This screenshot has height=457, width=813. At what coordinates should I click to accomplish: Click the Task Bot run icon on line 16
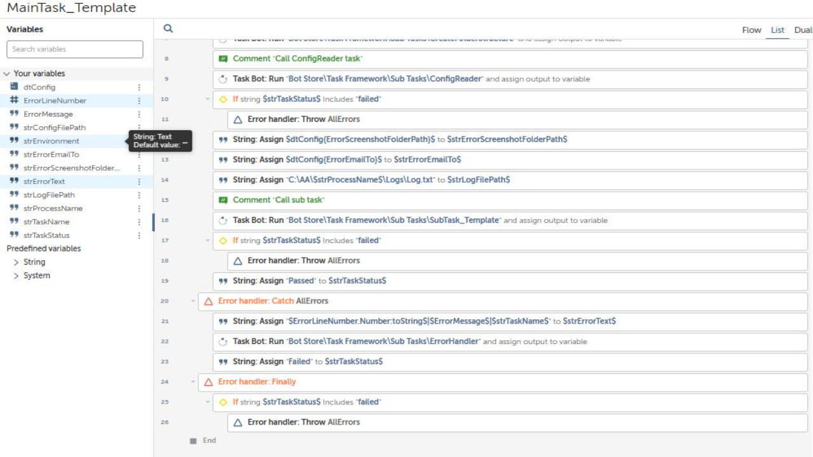coord(223,220)
